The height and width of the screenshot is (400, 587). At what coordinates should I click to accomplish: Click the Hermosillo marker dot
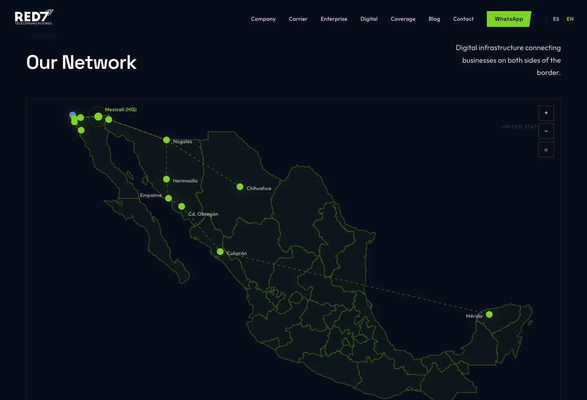166,179
